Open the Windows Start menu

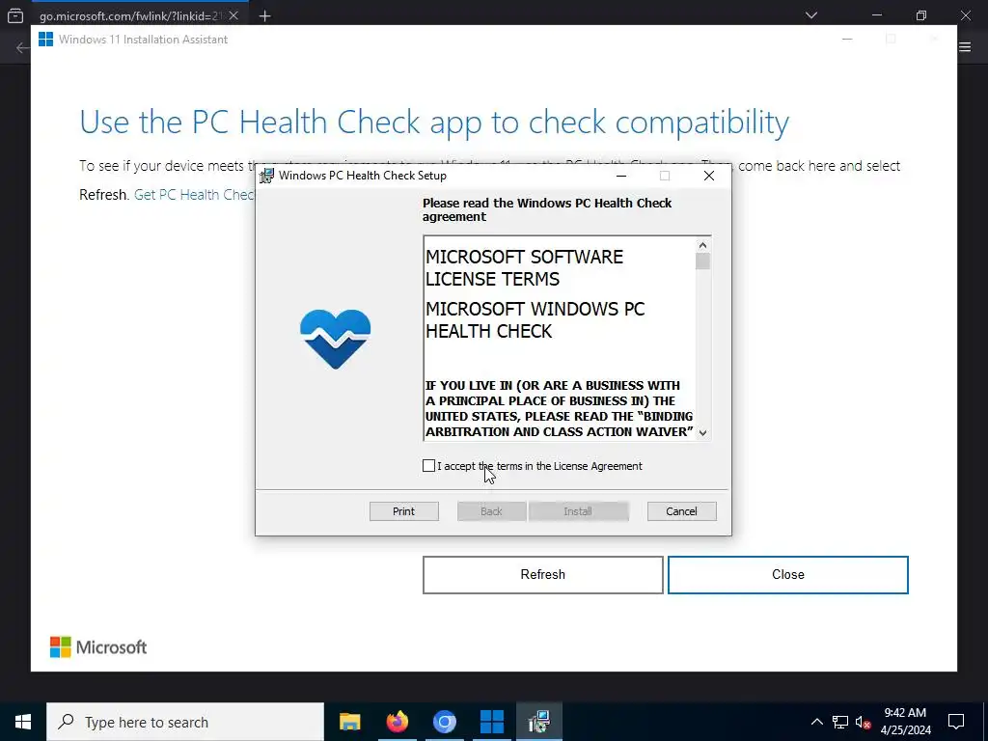tap(23, 722)
